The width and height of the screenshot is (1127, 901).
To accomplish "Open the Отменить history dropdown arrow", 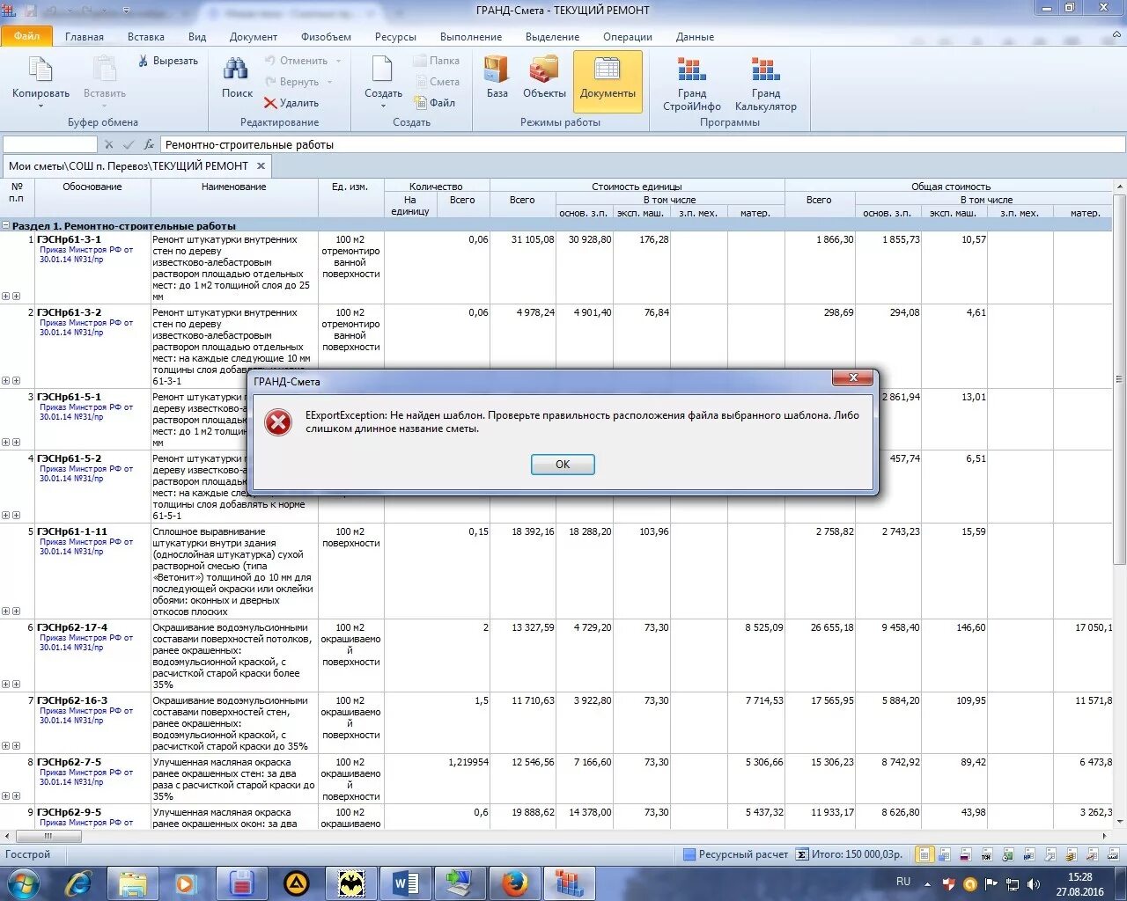I will point(339,61).
